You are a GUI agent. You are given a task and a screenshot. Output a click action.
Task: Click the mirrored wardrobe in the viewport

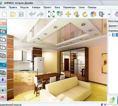pyautogui.click(x=74, y=64)
